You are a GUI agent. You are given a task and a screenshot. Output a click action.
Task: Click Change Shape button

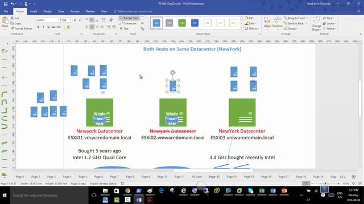pyautogui.click(x=316, y=24)
